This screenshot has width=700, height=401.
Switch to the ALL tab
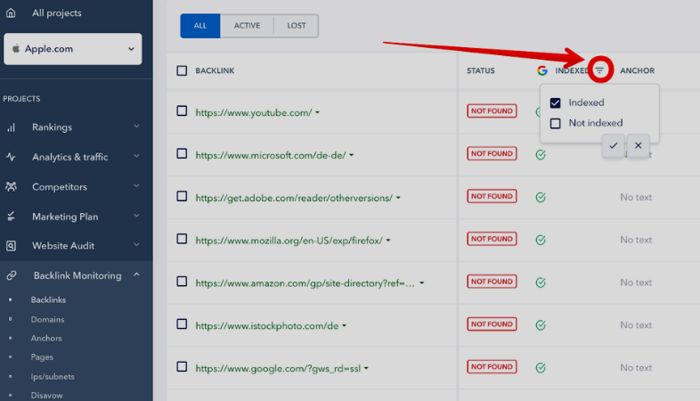[200, 26]
